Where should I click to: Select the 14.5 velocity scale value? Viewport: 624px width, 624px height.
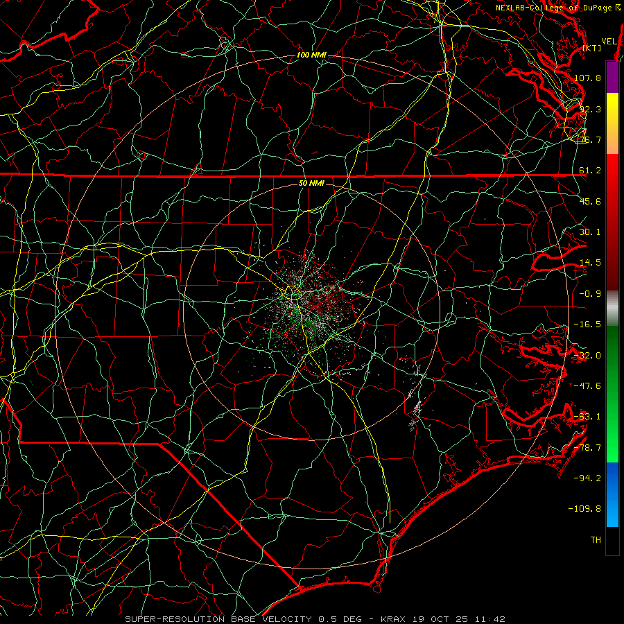[590, 263]
